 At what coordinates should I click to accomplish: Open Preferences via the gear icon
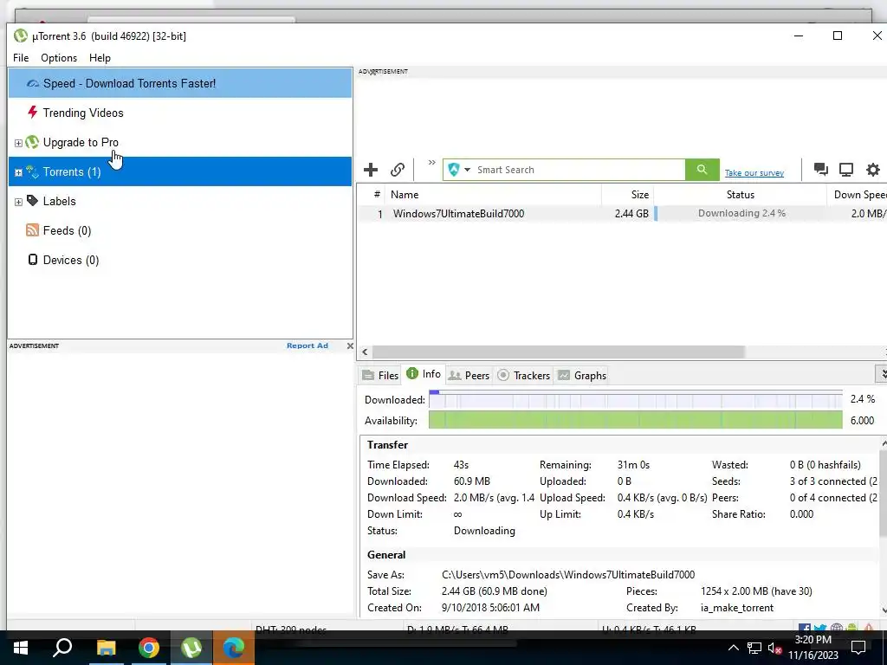pos(873,170)
